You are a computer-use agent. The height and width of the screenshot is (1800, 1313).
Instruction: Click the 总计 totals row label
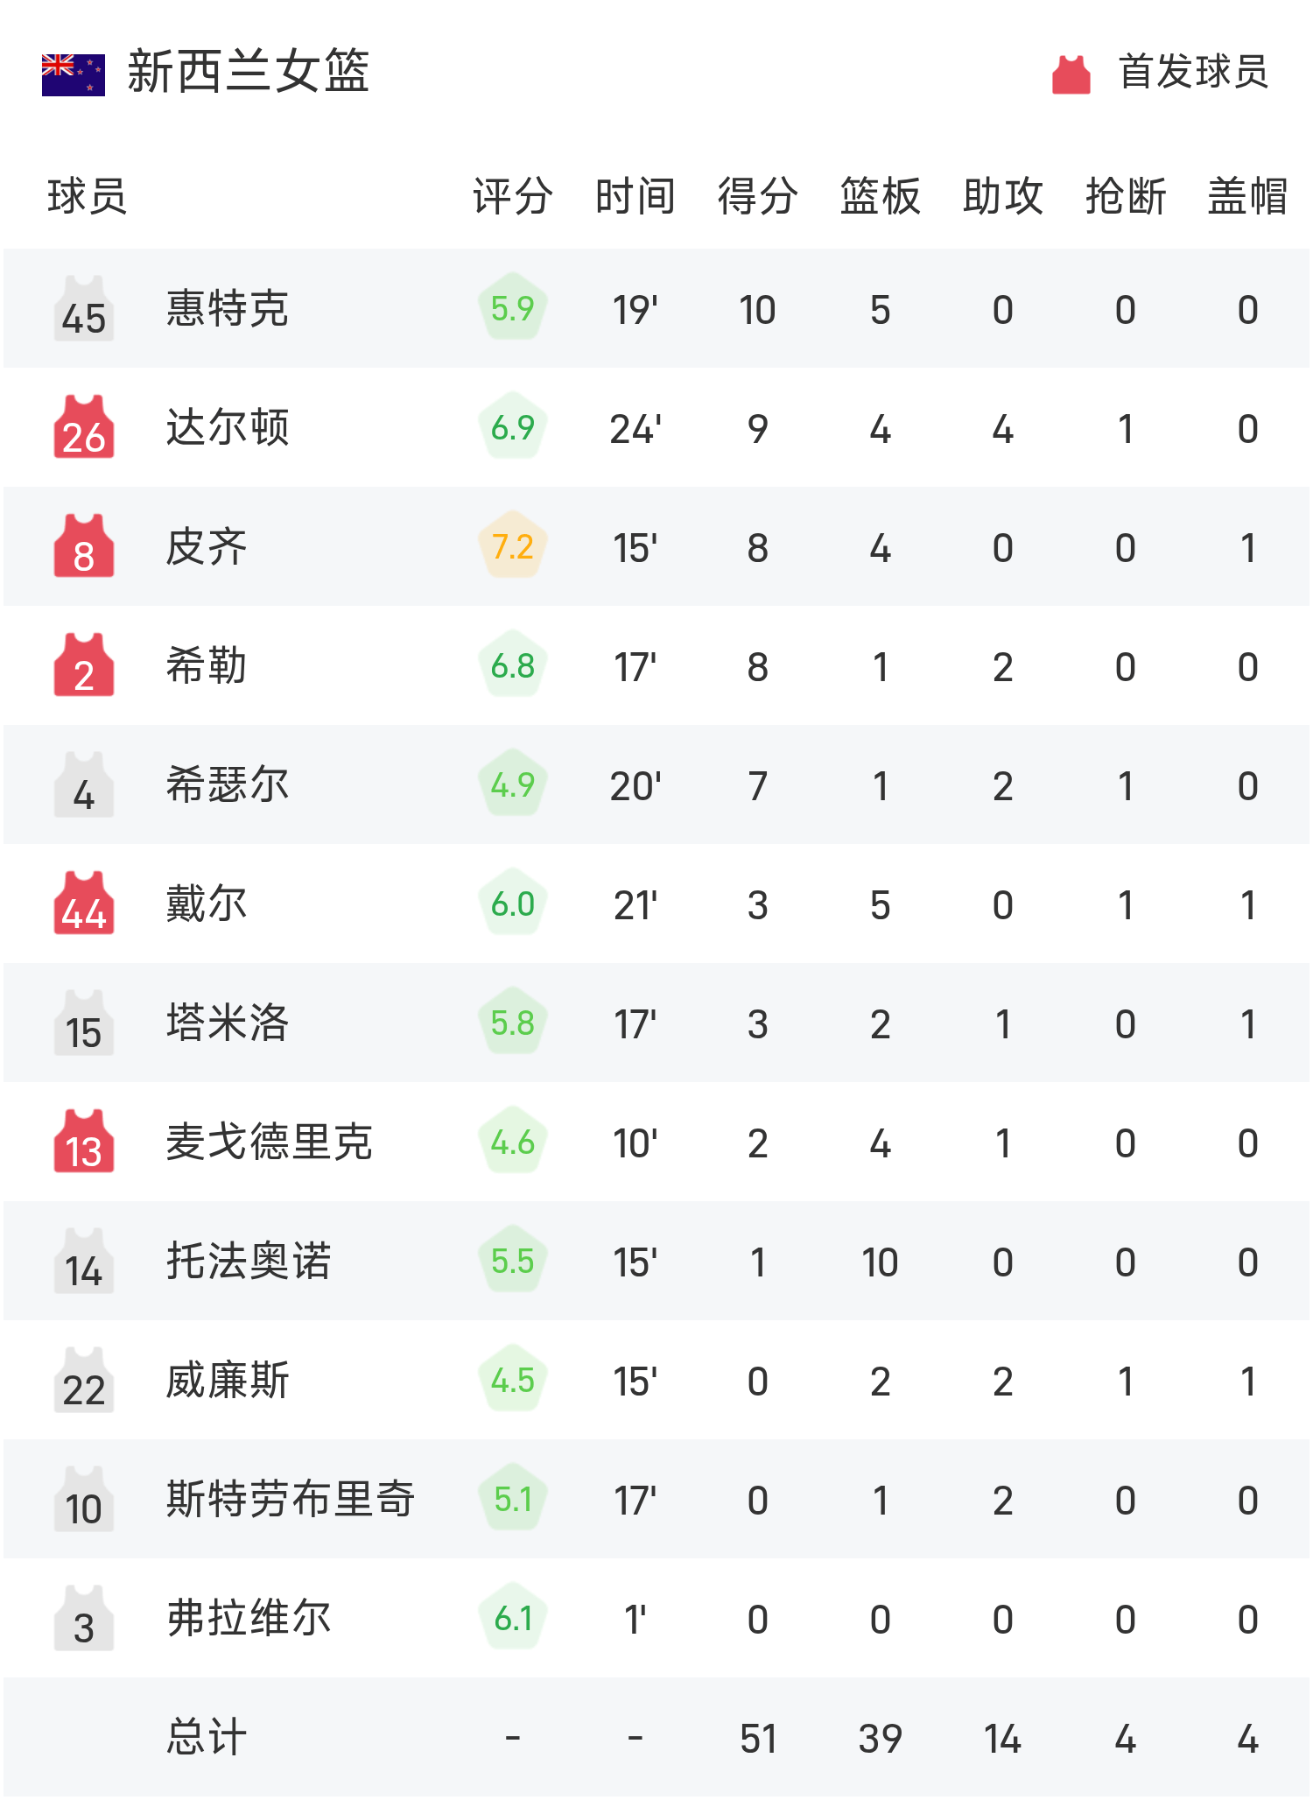point(207,1738)
